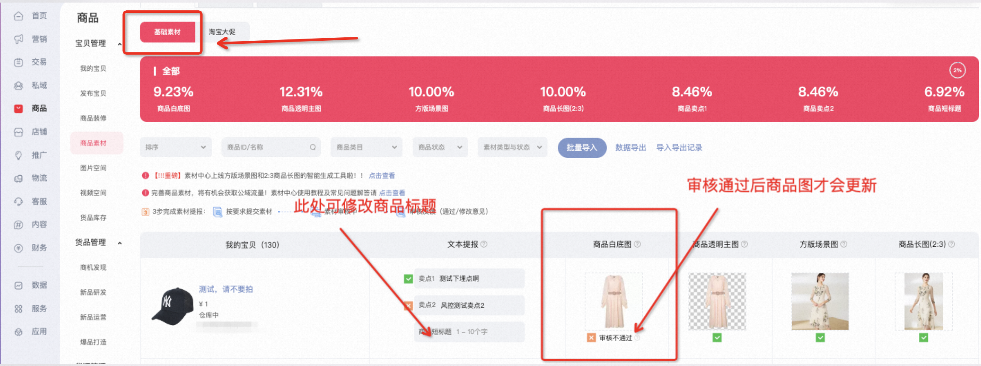Click the search magnifier in 商品ID/名称 field
This screenshot has width=981, height=366.
point(313,147)
